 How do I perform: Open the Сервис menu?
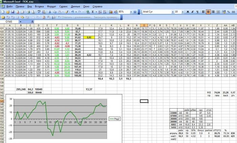[x=64, y=6]
